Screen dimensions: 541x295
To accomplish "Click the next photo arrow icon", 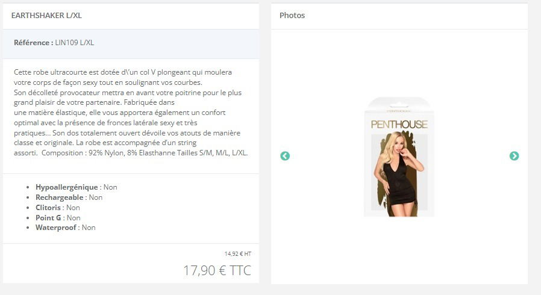I will tap(514, 156).
